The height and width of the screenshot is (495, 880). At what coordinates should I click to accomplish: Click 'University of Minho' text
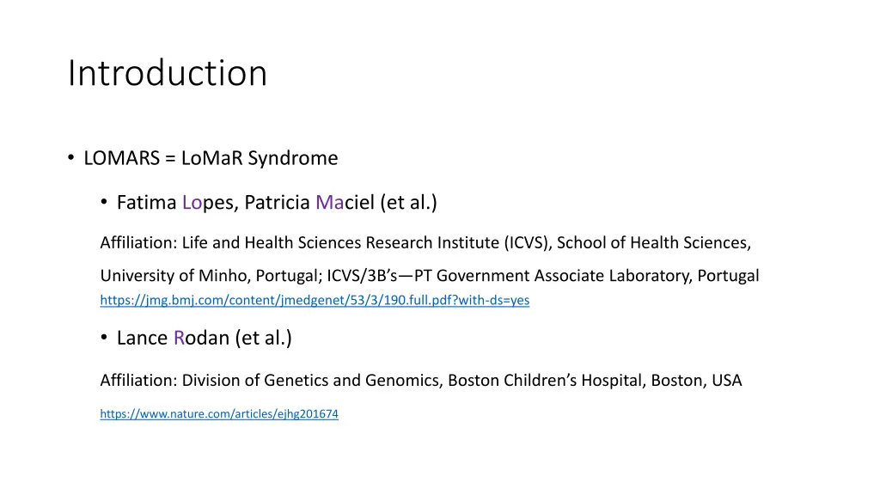pos(175,276)
